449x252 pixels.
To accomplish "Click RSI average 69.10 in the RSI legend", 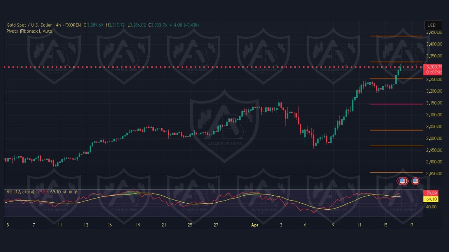I will pos(56,192).
